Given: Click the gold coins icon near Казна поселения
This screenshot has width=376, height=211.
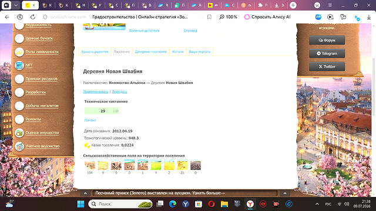Looking at the screenshot, I should point(87,145).
